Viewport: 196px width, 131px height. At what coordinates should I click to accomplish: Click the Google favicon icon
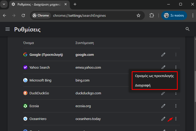coord(25,54)
